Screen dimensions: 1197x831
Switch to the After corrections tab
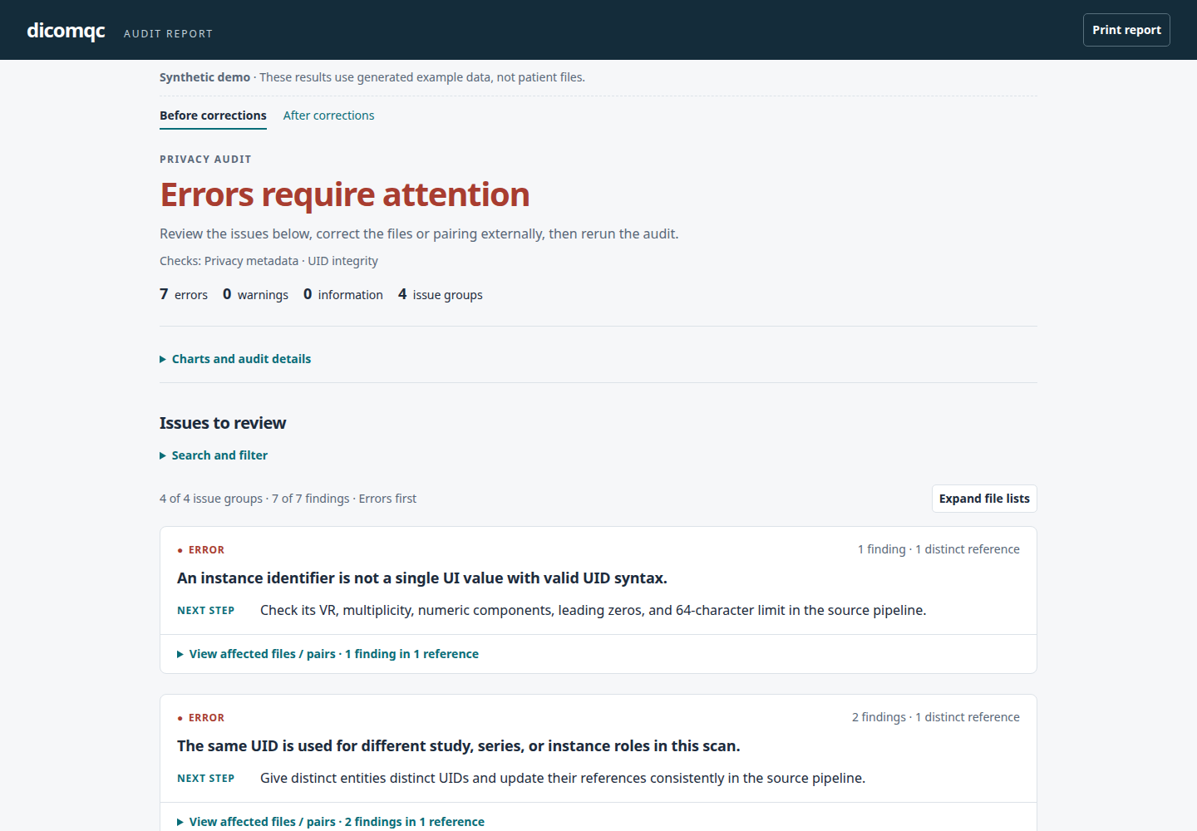[x=328, y=116]
